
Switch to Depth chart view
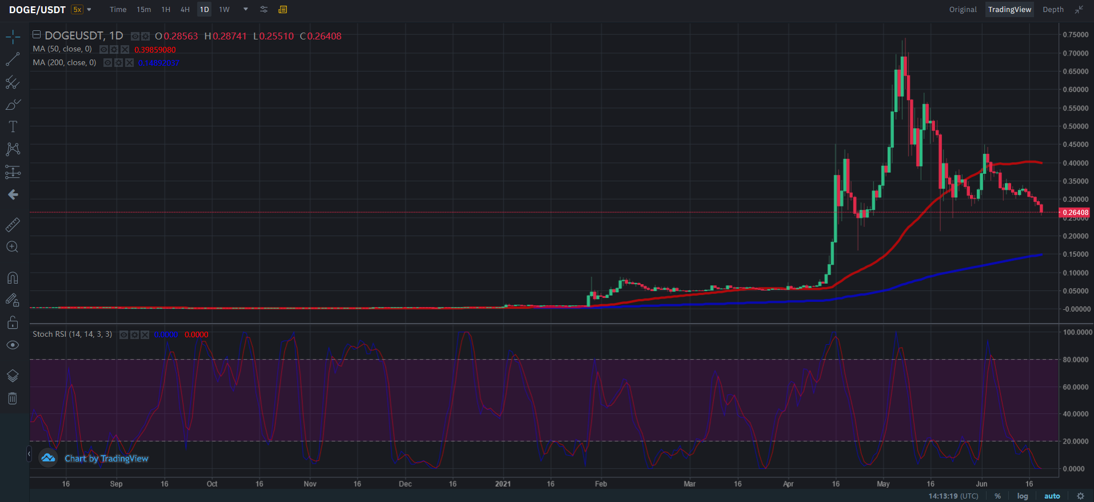pos(1053,10)
